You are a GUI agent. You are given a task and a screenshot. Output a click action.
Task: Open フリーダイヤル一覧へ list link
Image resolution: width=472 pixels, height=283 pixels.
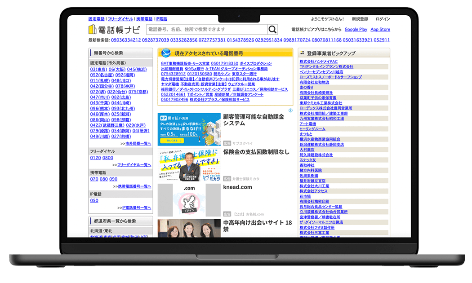tap(134, 165)
